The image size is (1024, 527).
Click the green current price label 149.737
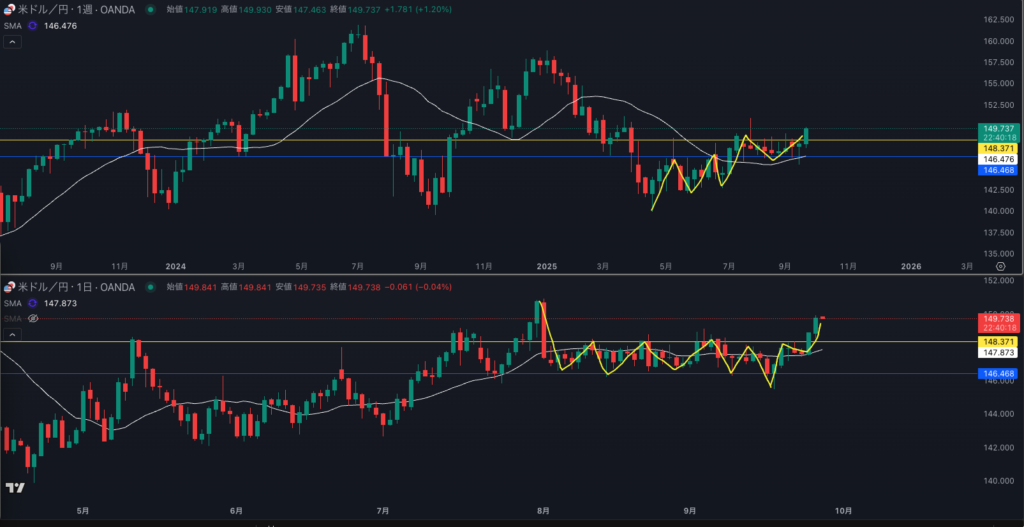pyautogui.click(x=998, y=133)
